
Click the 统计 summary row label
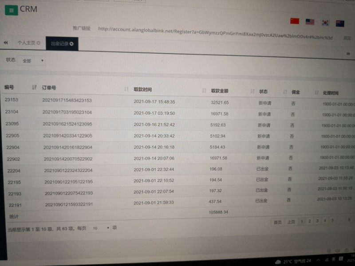coord(14,217)
